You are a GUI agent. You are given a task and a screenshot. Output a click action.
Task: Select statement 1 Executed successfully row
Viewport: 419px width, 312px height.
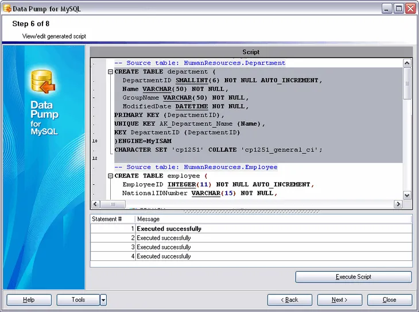(x=251, y=229)
